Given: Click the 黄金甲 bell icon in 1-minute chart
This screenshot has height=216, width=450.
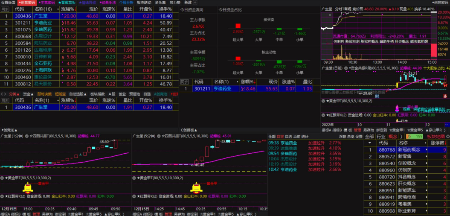Looking at the screenshot, I should (28, 187).
